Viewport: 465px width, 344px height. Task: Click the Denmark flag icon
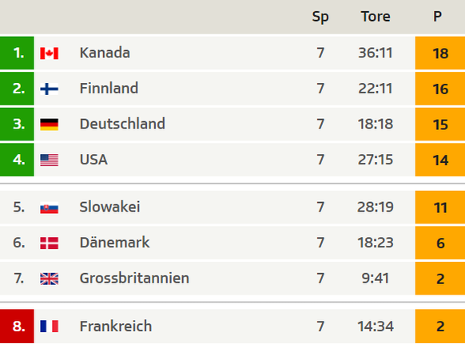50,243
